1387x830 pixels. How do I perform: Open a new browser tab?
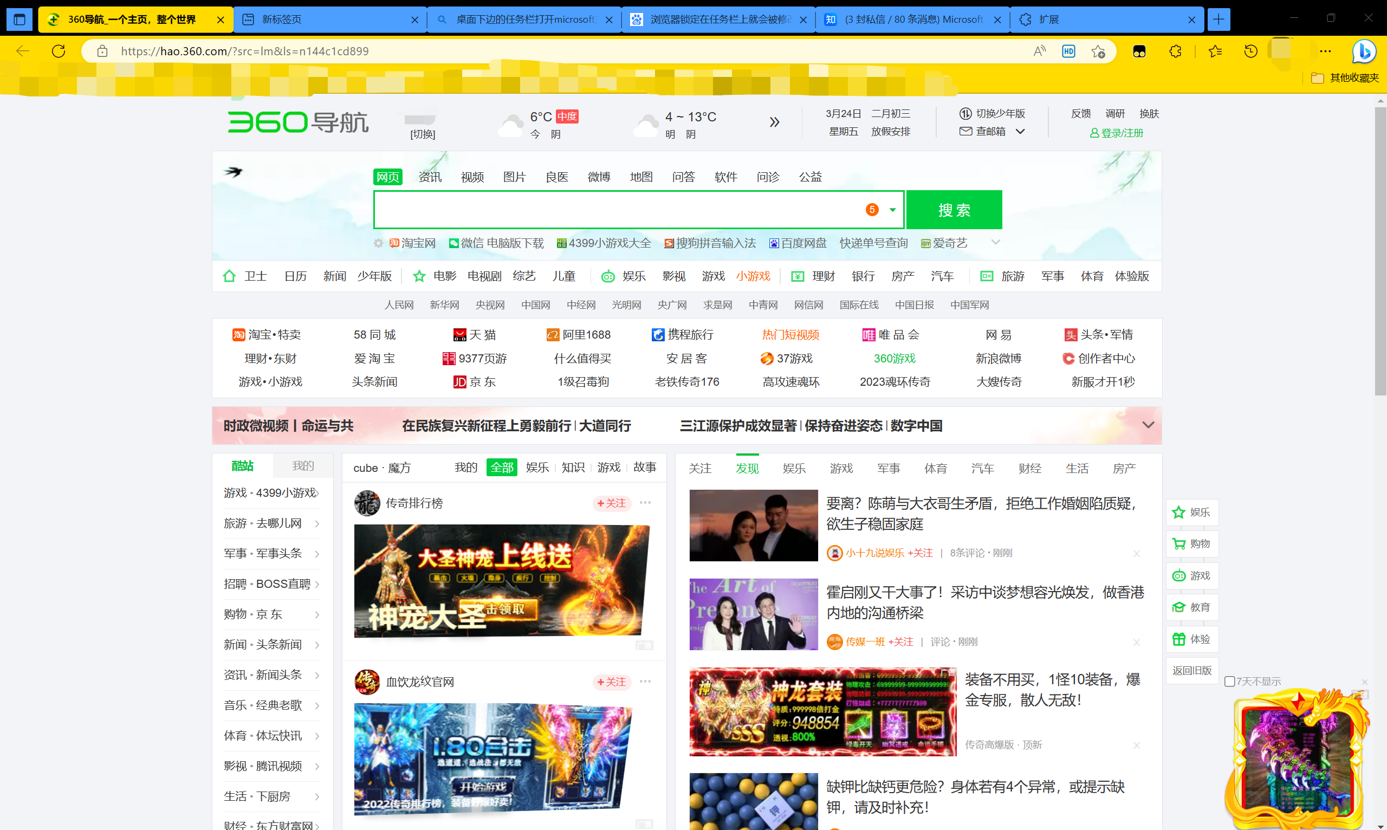pos(1218,20)
